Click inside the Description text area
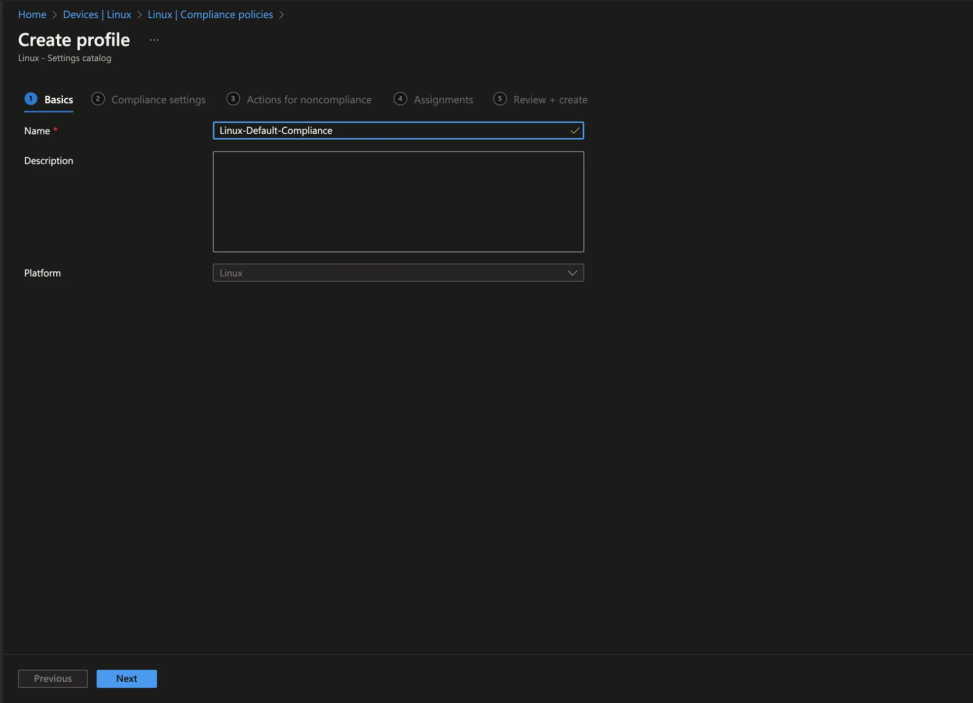This screenshot has width=973, height=703. pos(398,202)
